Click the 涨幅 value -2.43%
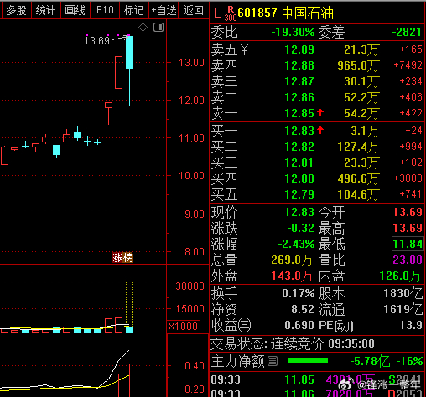The height and width of the screenshot is (397, 426). pyautogui.click(x=296, y=245)
